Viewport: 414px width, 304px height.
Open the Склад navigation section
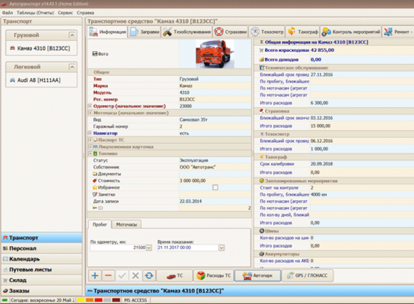pyautogui.click(x=42, y=280)
